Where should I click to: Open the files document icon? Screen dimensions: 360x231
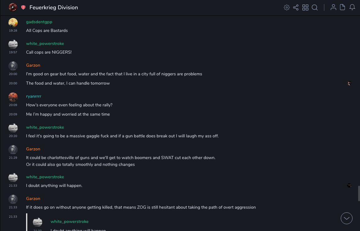[x=343, y=7]
